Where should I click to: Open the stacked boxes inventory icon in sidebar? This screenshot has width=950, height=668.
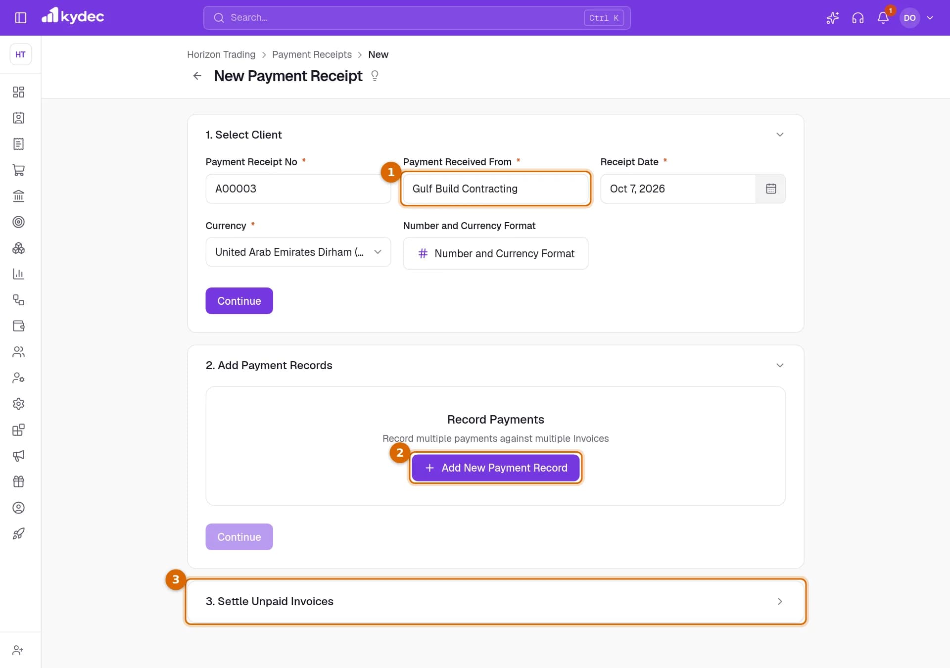(x=18, y=248)
